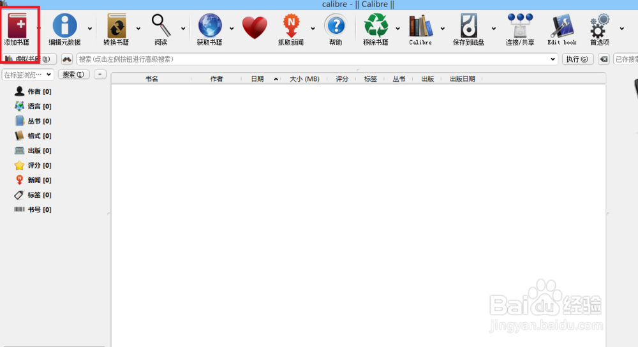Screen dimensions: 638x347
Task: Expand the 获取书籍 dropdown arrow
Action: 232,29
